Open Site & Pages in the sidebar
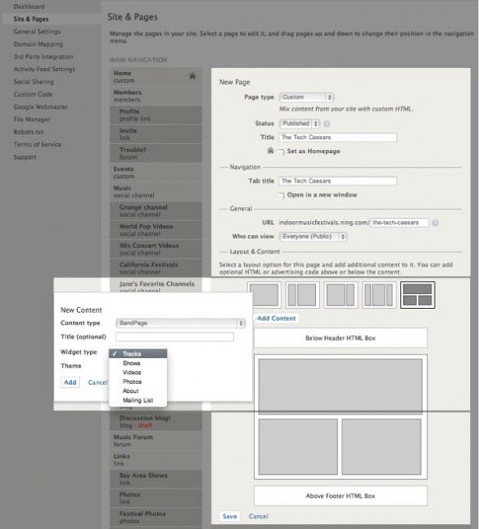This screenshot has height=529, width=479. (31, 19)
